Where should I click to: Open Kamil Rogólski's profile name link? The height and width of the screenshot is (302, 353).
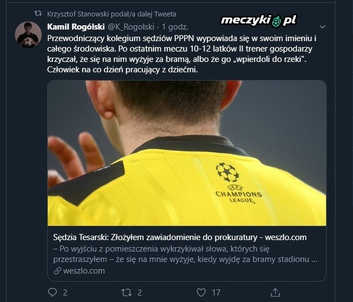pyautogui.click(x=76, y=27)
